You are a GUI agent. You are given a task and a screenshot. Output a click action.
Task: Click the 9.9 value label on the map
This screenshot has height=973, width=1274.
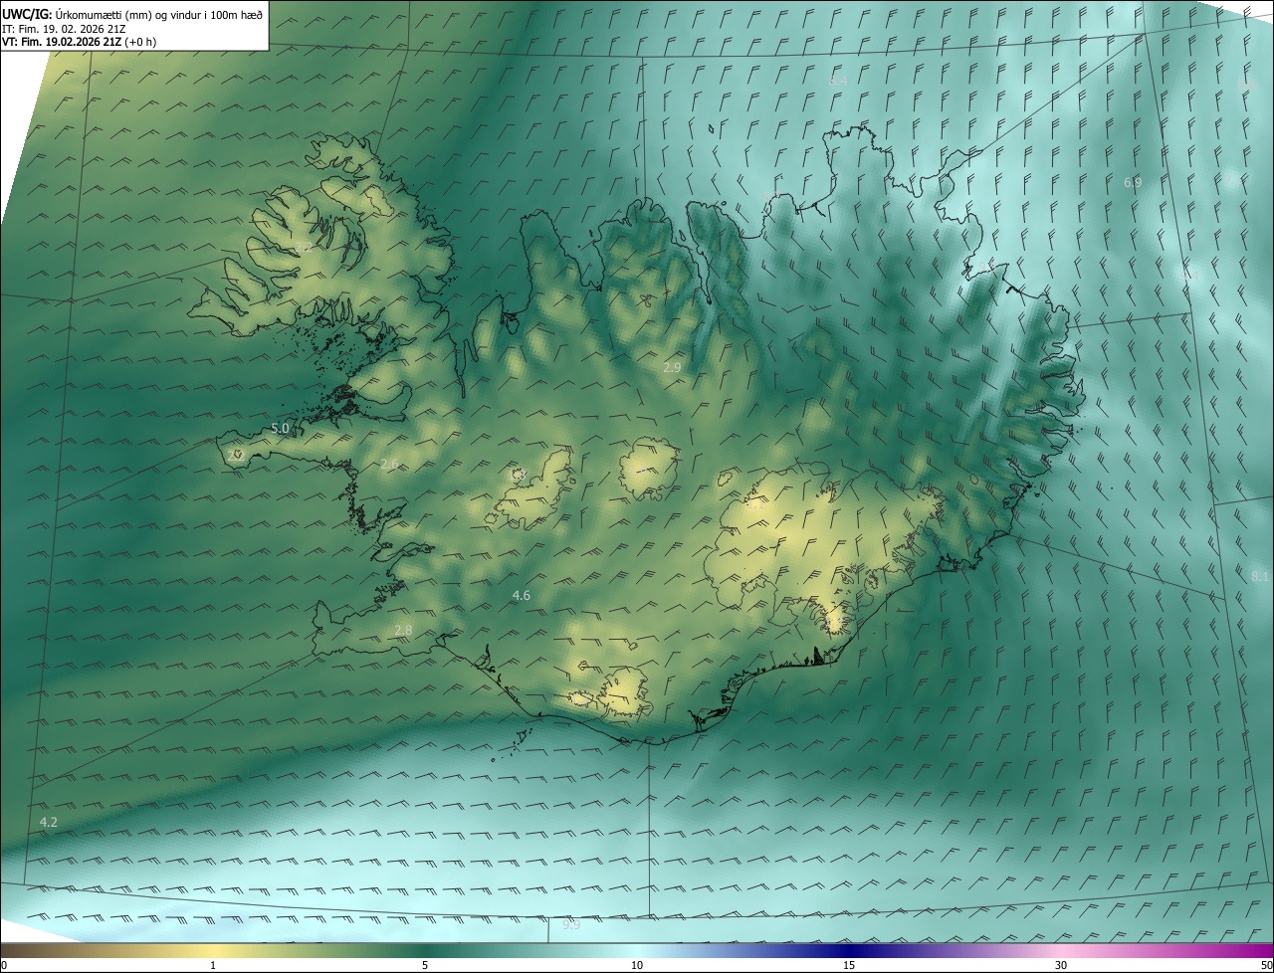(x=570, y=924)
